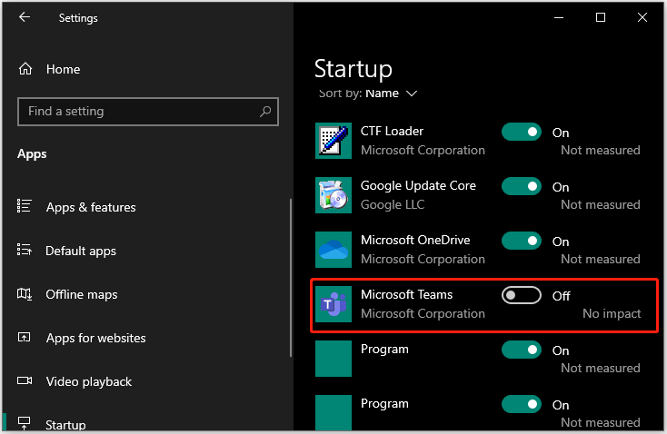Disable CTF Loader startup toggle
Image resolution: width=667 pixels, height=434 pixels.
(x=521, y=132)
